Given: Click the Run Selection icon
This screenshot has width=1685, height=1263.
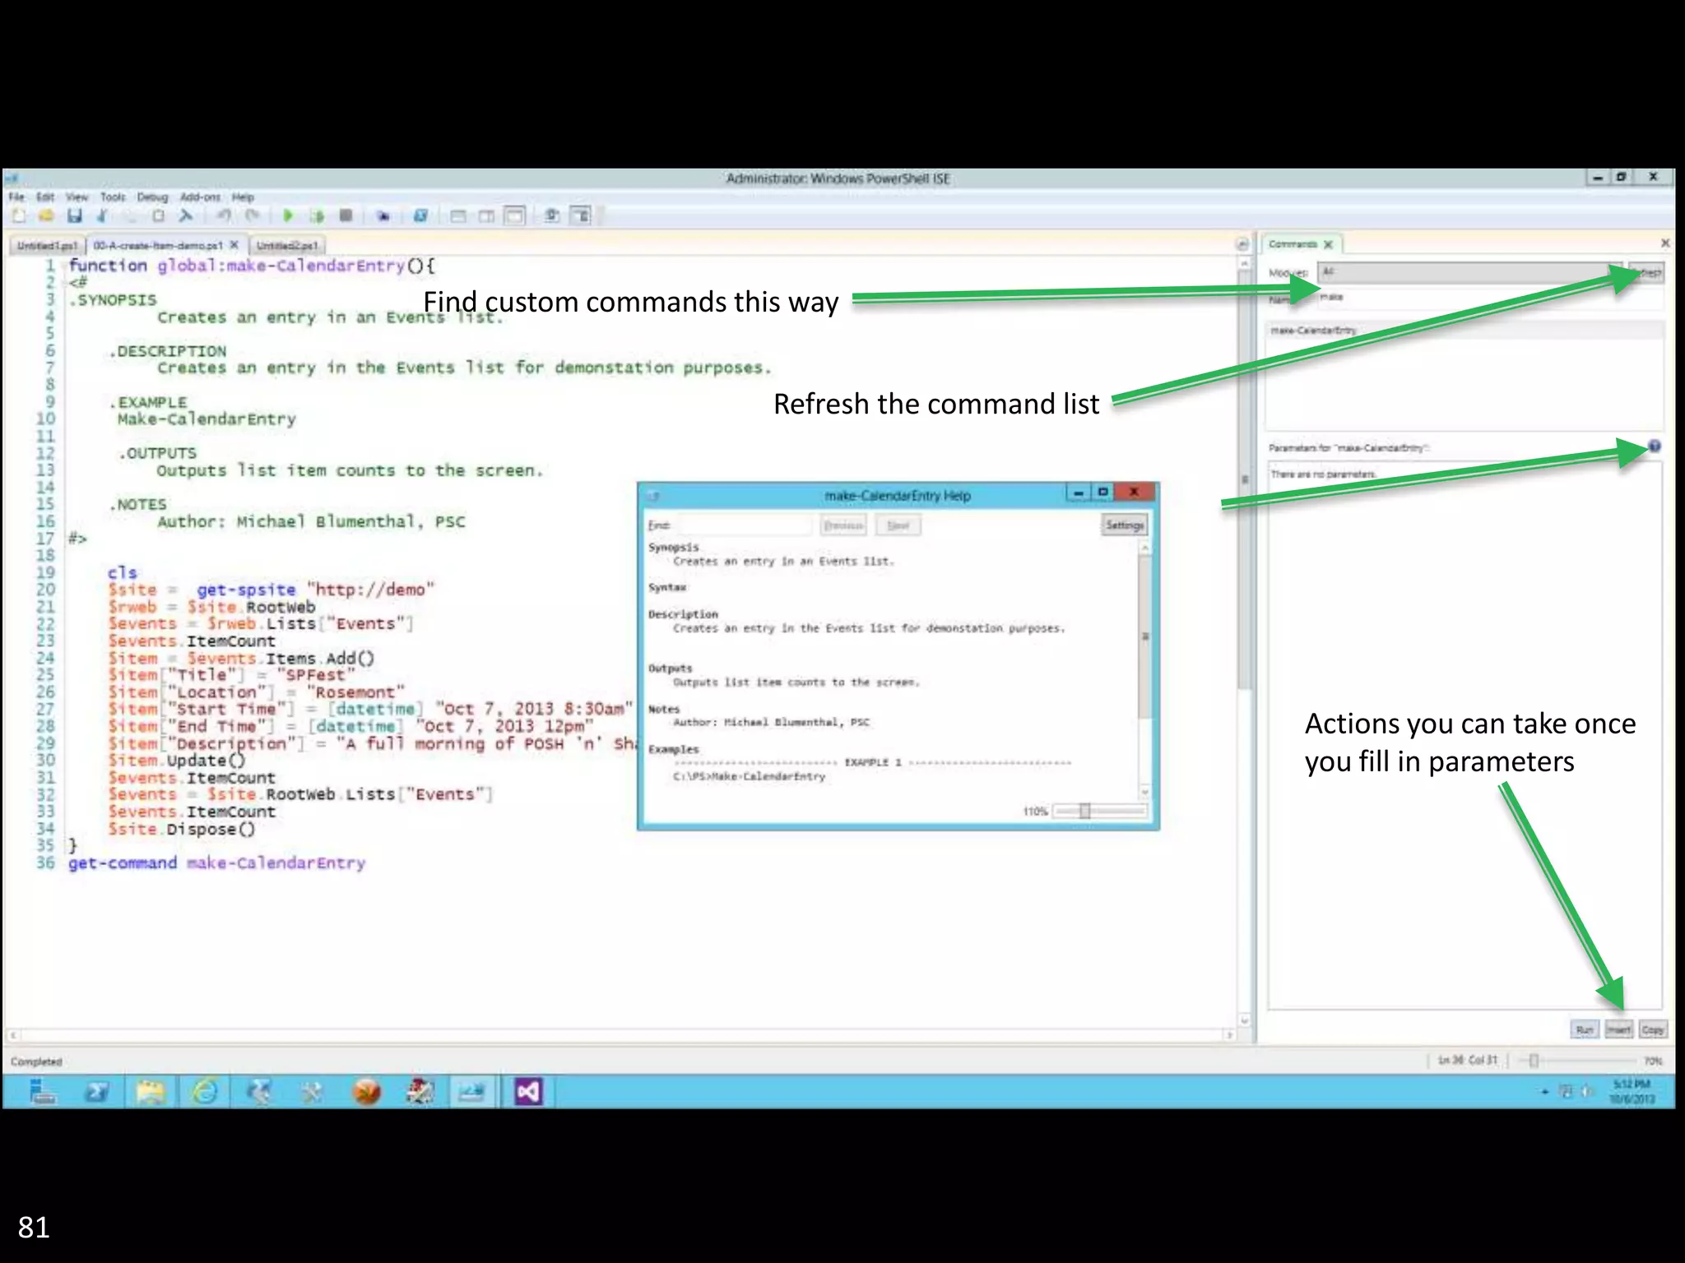Looking at the screenshot, I should 317,215.
